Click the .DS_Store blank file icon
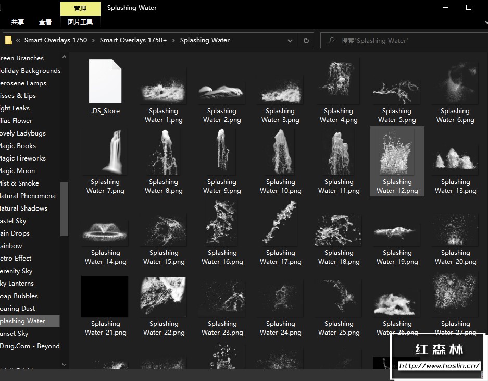488x381 pixels. (x=105, y=81)
